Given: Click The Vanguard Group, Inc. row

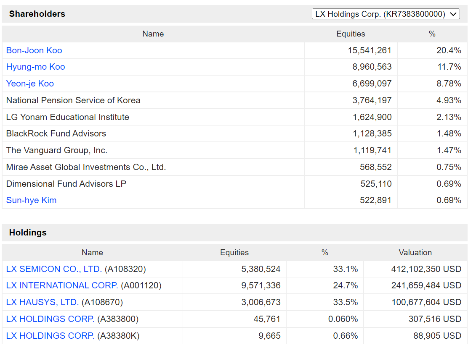Looking at the screenshot, I should click(234, 150).
